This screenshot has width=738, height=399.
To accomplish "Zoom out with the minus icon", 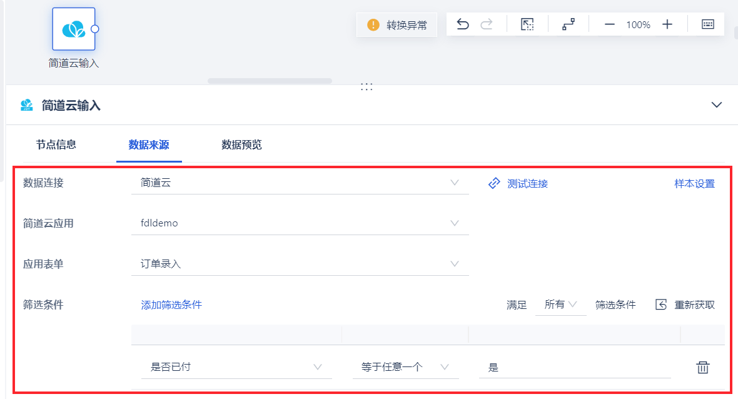I will (610, 25).
